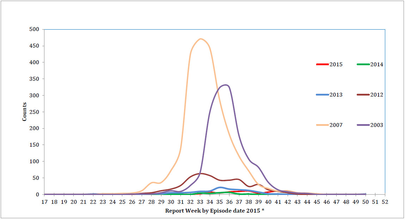
Task: Click the purple 2003 legend line swatch
Action: 363,125
